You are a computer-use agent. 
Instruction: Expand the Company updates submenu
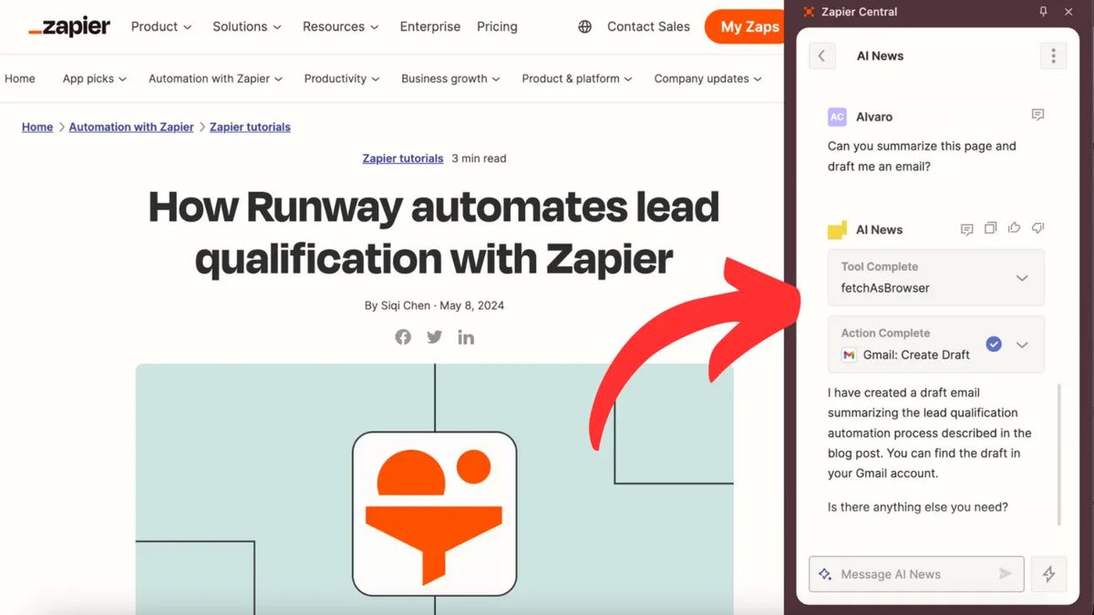[707, 78]
